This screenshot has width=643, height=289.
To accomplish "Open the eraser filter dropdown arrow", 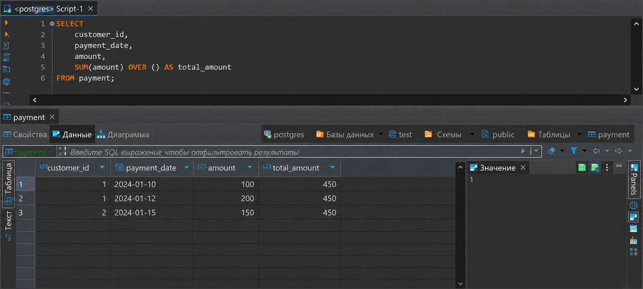I will coord(562,151).
